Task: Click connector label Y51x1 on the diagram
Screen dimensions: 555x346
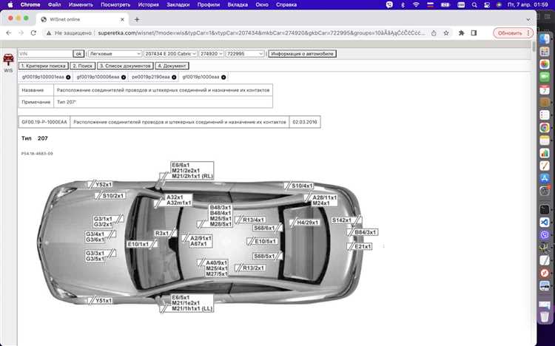Action: pyautogui.click(x=104, y=300)
